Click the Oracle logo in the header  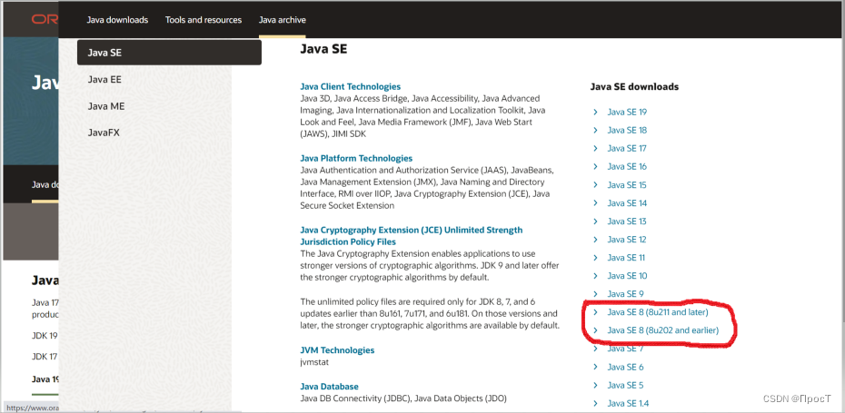coord(45,20)
